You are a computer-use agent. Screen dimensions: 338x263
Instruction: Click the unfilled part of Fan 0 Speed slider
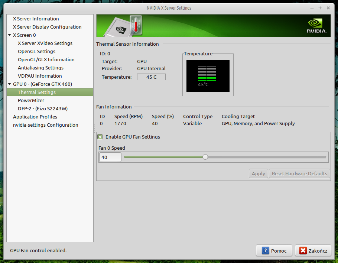(267, 157)
